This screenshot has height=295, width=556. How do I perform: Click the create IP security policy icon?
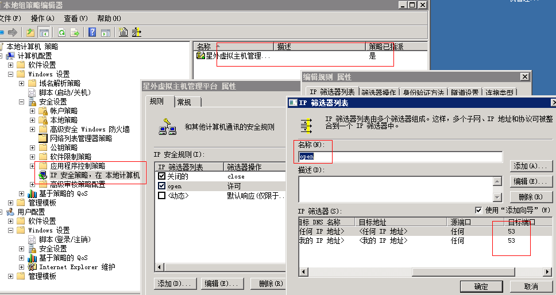tap(123, 32)
